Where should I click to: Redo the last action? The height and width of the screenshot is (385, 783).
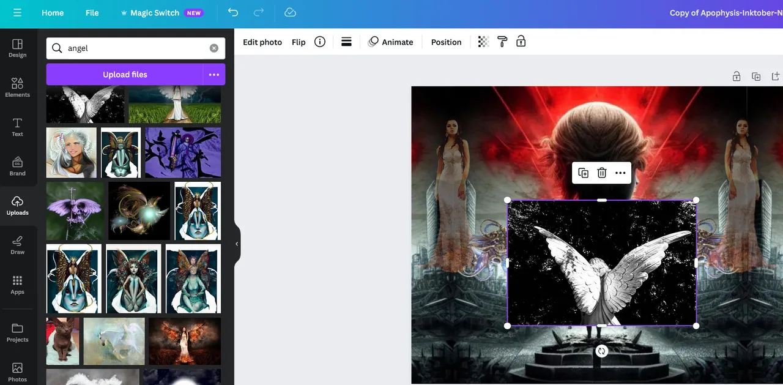pyautogui.click(x=259, y=13)
